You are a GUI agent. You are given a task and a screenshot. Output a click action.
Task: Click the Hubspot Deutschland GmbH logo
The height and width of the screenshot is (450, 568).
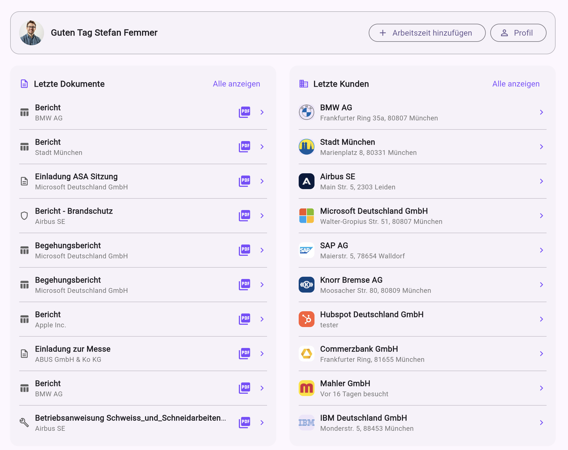306,319
